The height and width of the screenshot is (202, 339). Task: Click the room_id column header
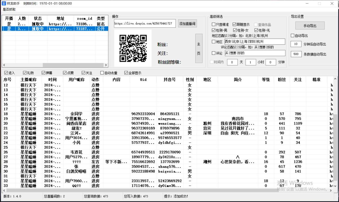(x=84, y=18)
